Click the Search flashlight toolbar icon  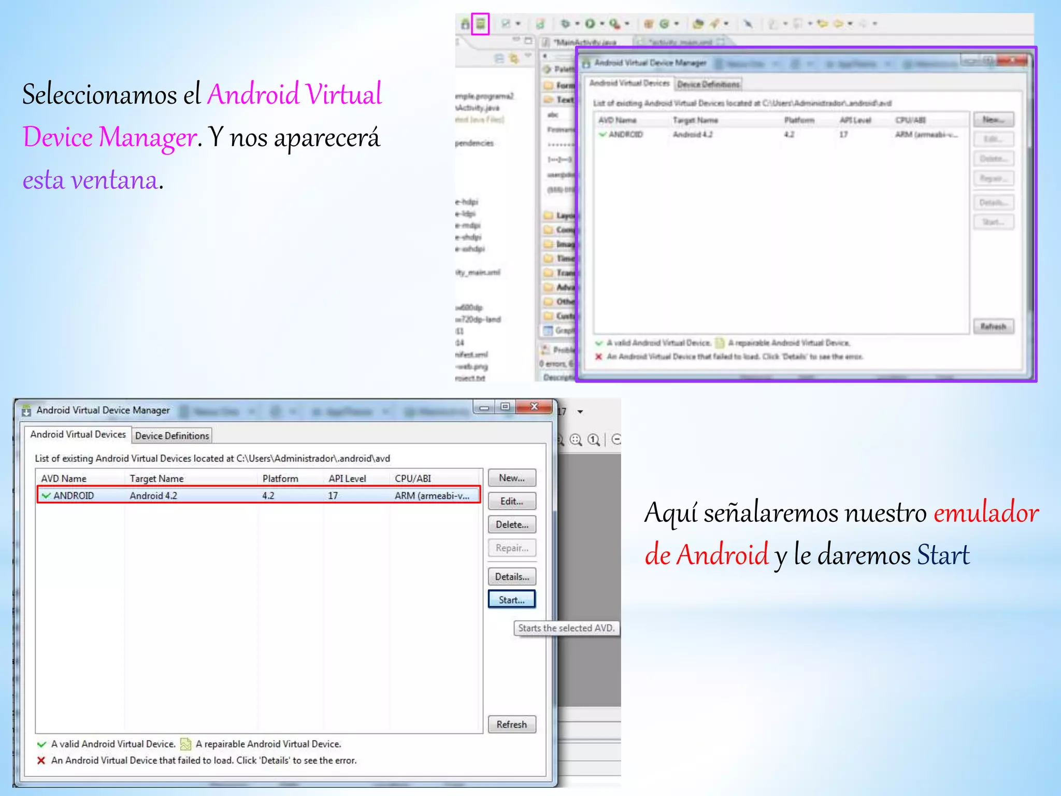[715, 24]
